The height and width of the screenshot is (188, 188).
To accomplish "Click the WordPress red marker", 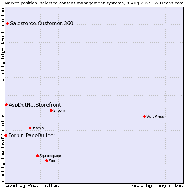I will [x=144, y=117].
